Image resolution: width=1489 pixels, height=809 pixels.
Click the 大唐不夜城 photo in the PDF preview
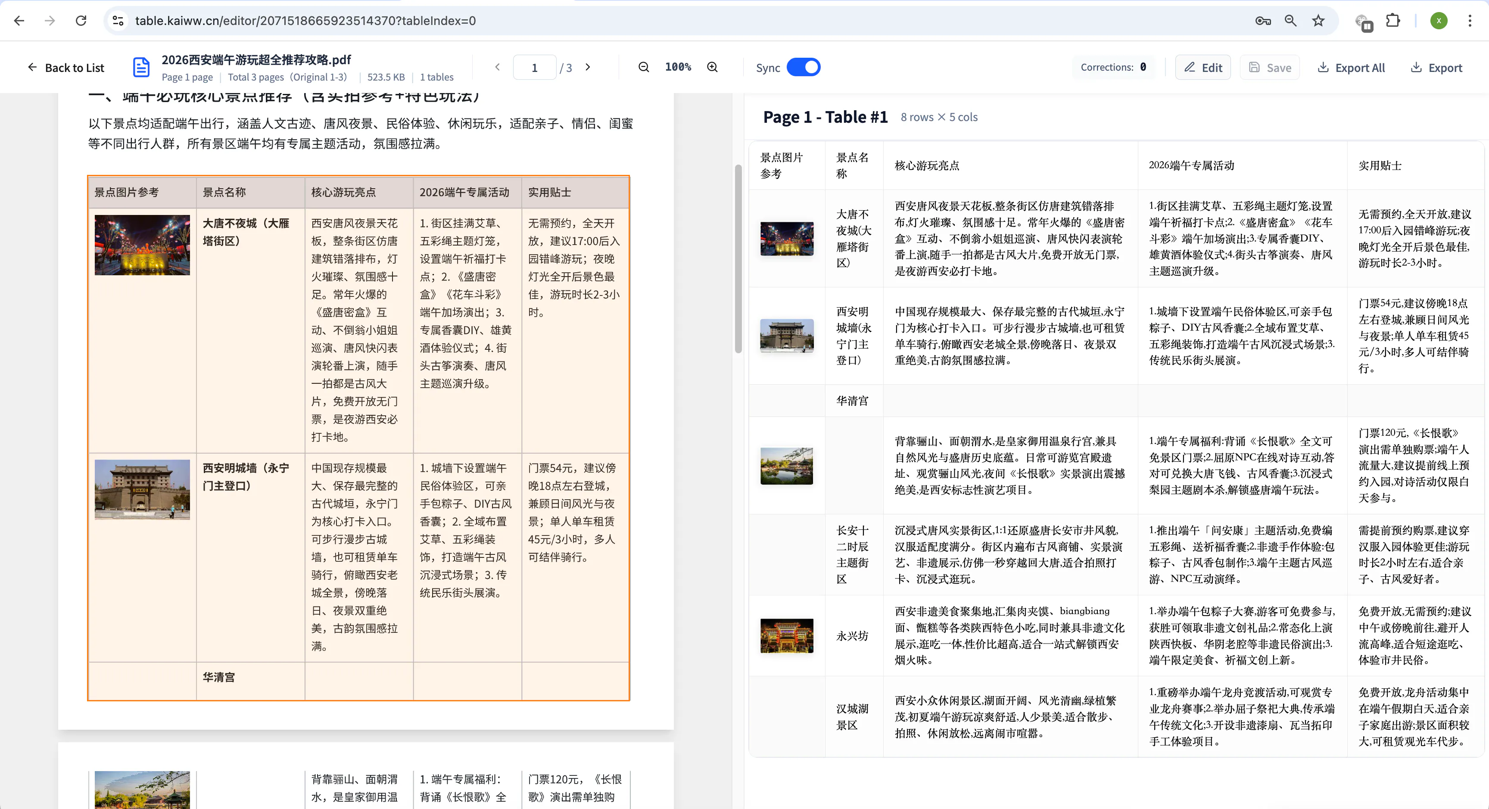142,245
